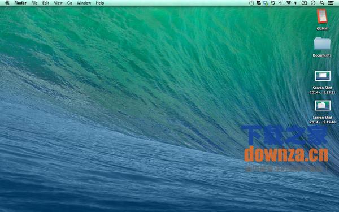
Task: Click the volume speaker icon
Action: [x=295, y=3]
